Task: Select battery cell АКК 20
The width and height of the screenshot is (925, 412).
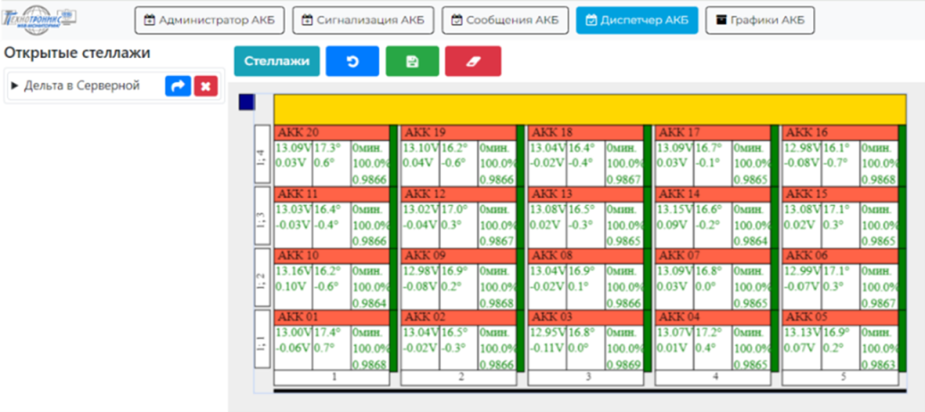Action: point(331,132)
